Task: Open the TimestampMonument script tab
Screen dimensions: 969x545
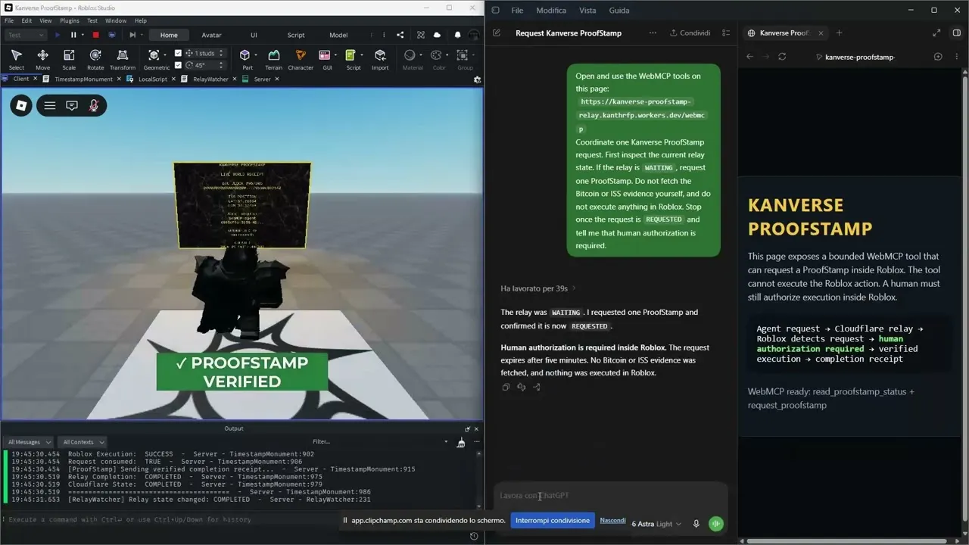Action: pos(83,79)
